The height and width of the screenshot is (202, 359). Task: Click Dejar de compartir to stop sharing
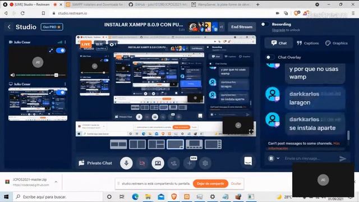210,183
